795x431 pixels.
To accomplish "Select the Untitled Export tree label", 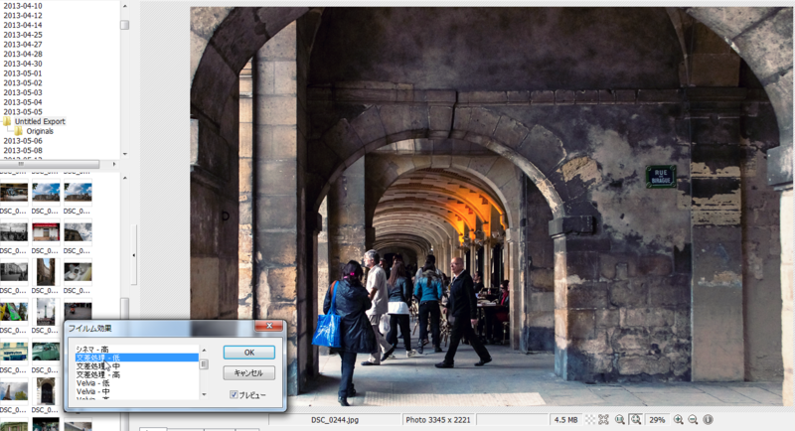I will 40,121.
